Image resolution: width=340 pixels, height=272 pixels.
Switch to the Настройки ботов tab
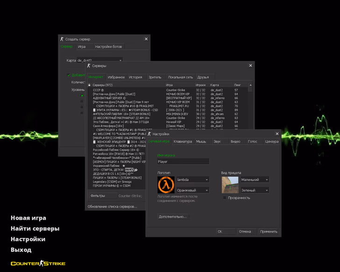108,47
